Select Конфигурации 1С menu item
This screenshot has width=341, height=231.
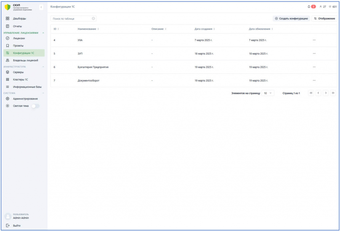24,53
